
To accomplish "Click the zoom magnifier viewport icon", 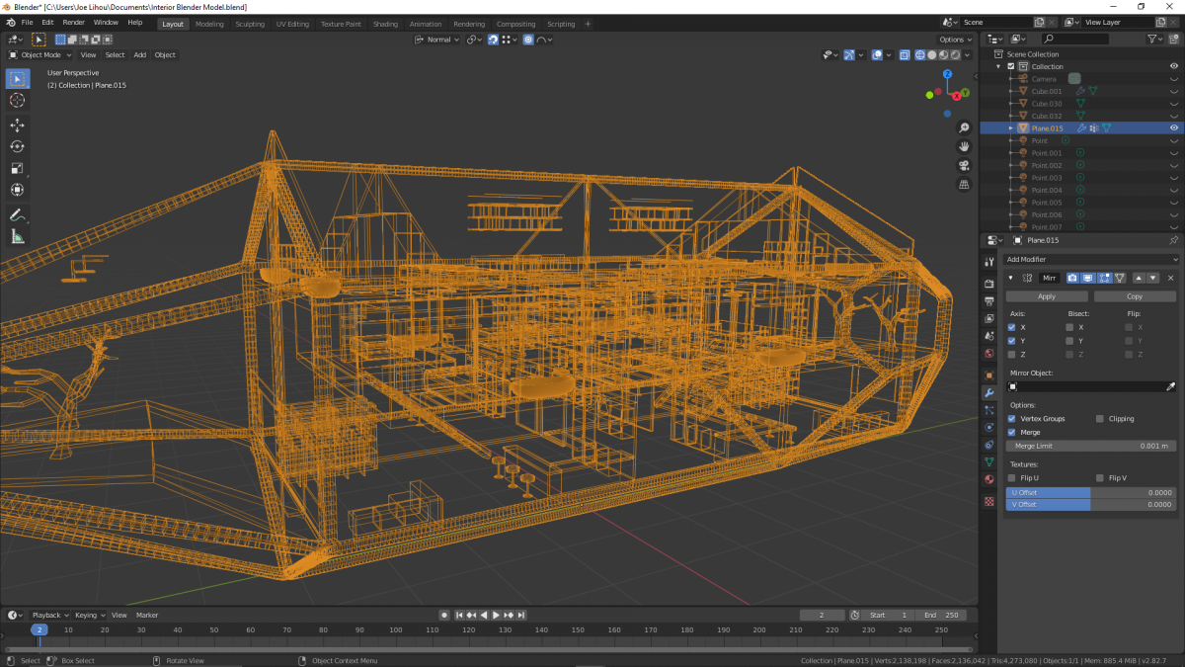I will tap(964, 128).
